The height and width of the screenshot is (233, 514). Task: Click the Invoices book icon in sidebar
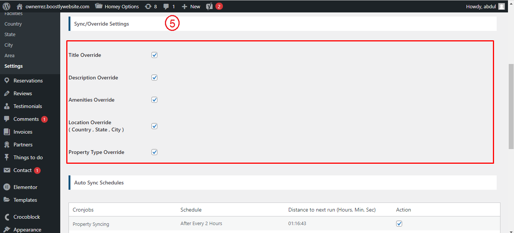[x=7, y=132]
